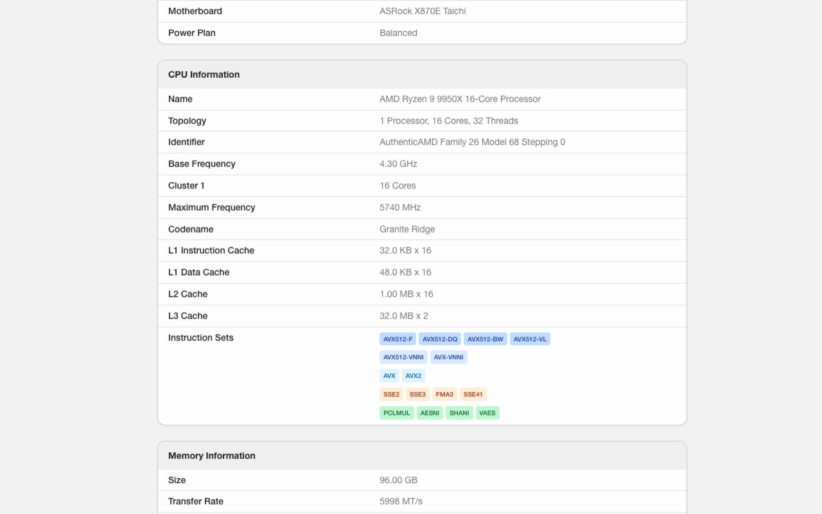The image size is (822, 514).
Task: Click the Memory Information section heading
Action: point(212,456)
